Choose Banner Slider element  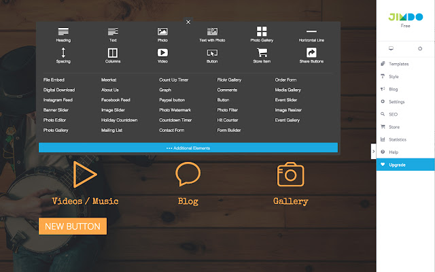56,110
